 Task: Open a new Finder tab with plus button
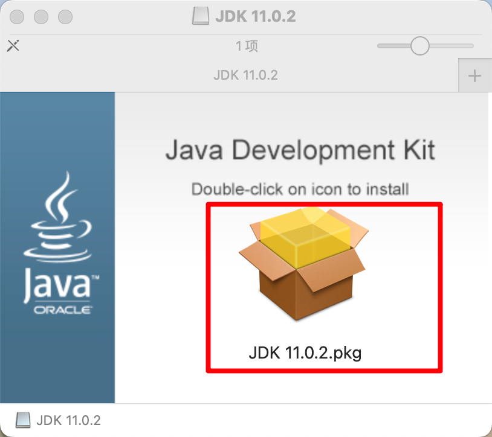point(474,76)
